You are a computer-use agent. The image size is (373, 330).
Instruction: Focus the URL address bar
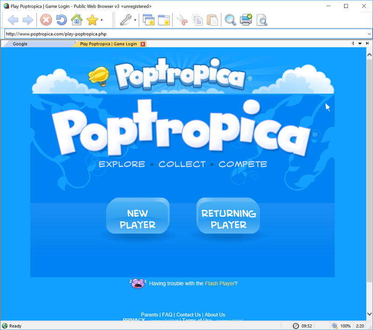pos(186,34)
